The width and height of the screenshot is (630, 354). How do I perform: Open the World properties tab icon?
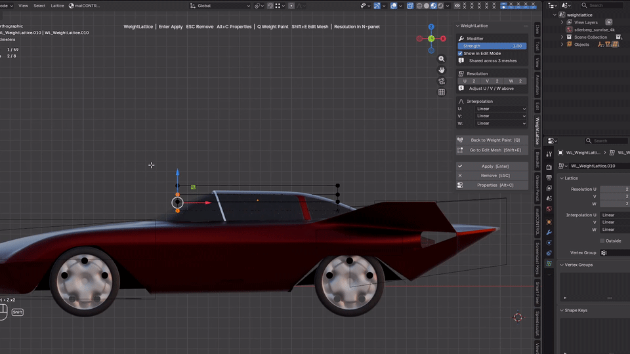click(x=549, y=208)
